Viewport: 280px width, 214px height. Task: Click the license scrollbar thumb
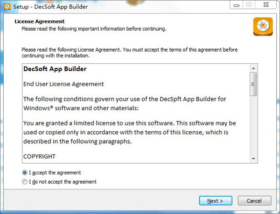point(253,84)
